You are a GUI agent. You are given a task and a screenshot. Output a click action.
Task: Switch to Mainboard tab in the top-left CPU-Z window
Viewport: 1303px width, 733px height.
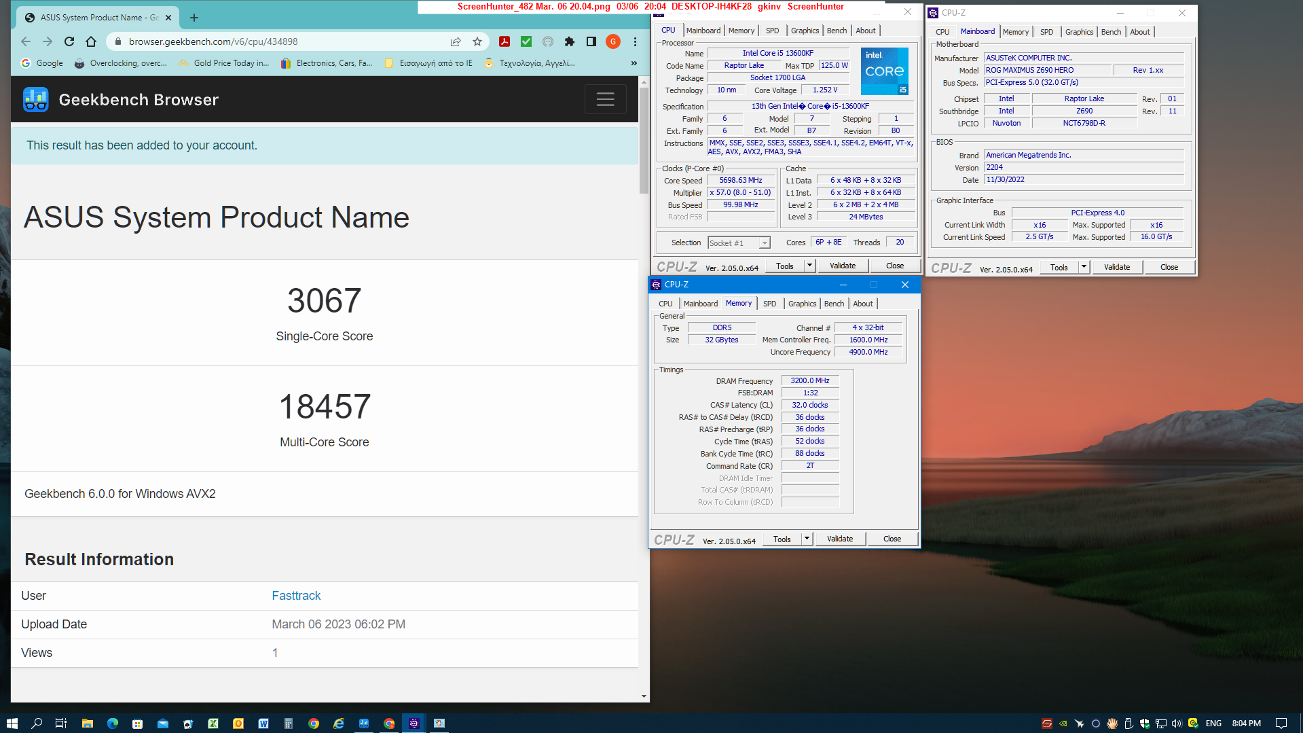(703, 31)
